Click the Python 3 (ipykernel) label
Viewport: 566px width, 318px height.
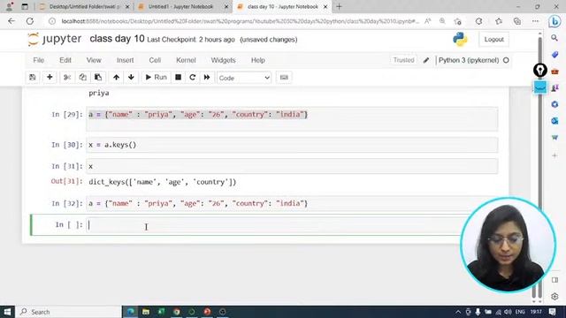(469, 60)
